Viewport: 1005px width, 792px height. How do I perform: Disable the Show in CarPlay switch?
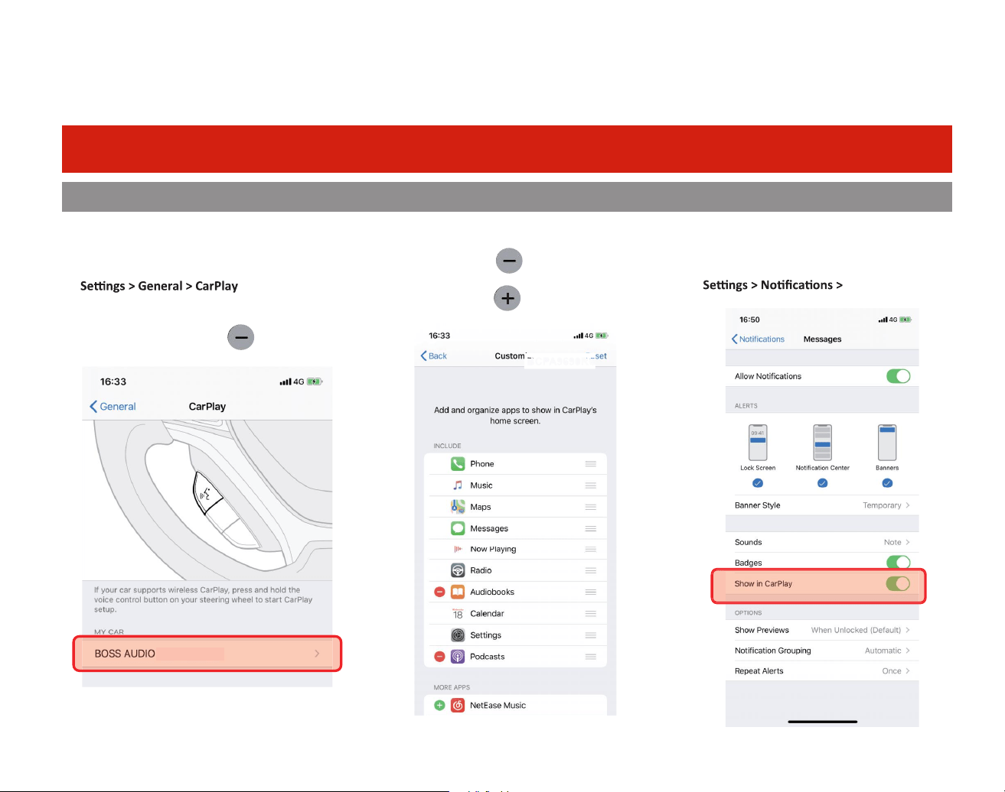point(898,584)
